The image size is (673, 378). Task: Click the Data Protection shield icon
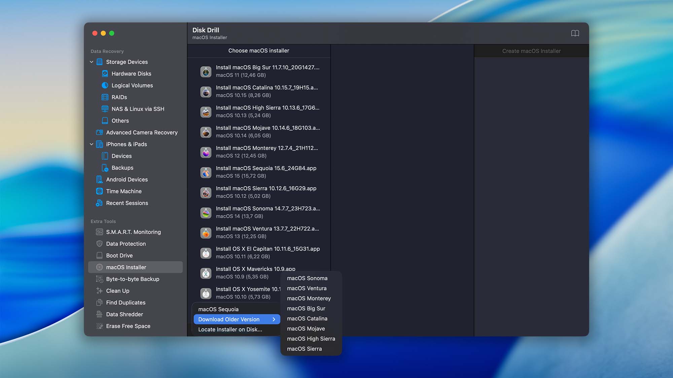(x=100, y=244)
